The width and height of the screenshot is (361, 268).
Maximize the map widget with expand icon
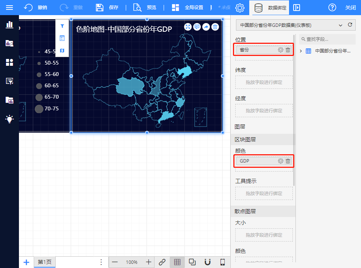point(188,26)
